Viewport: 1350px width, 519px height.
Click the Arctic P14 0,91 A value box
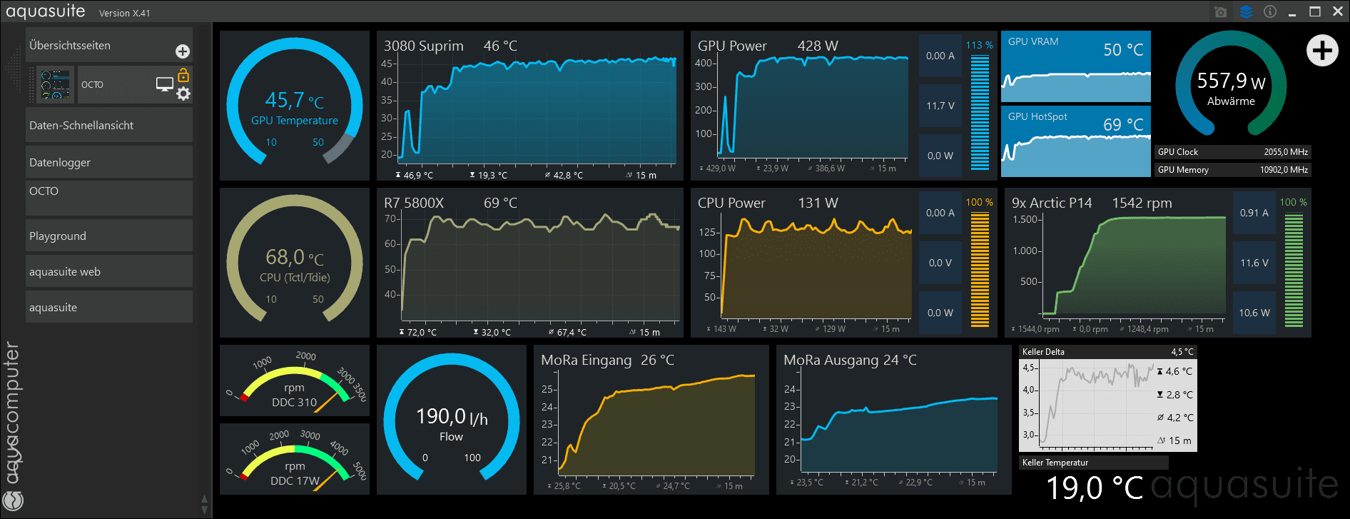(1254, 213)
